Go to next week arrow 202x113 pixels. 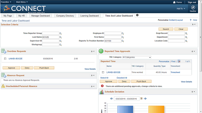click(145, 99)
